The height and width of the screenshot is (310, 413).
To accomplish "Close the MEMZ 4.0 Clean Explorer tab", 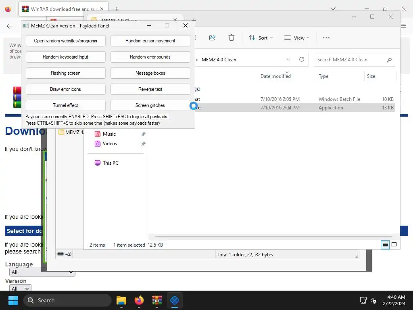I will coord(175,20).
